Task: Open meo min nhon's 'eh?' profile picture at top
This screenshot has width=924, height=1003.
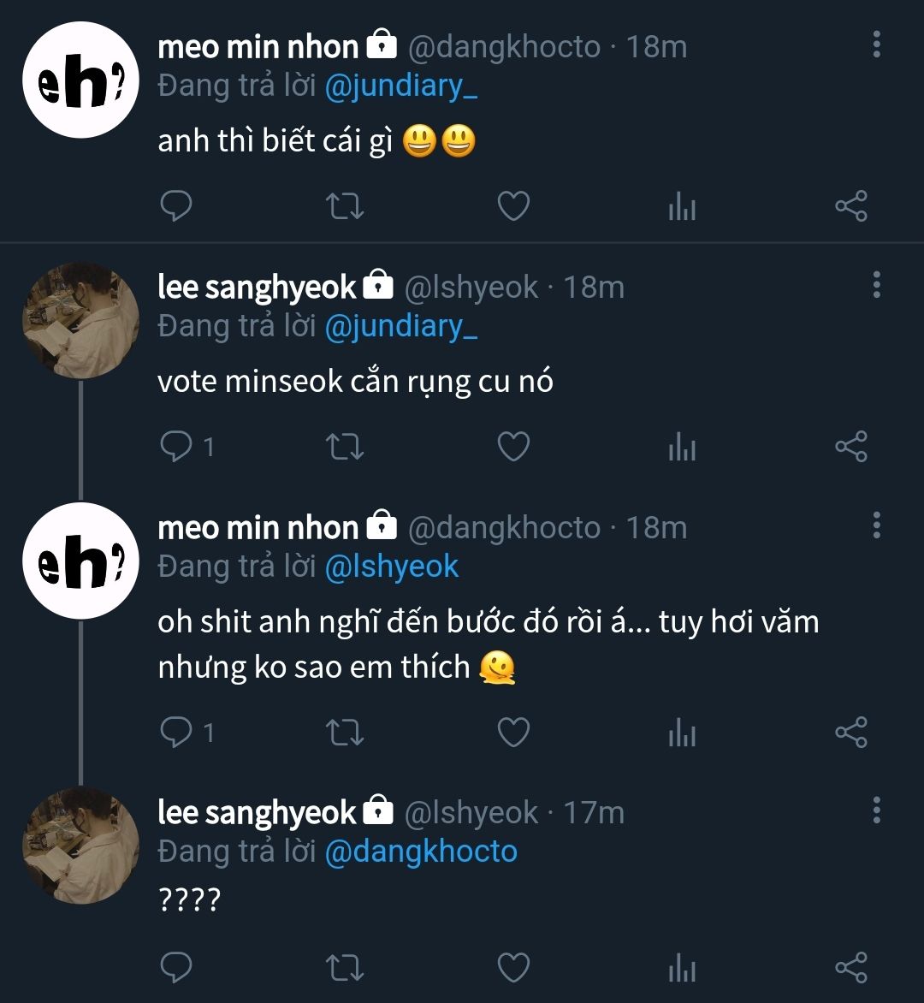Action: [x=80, y=80]
